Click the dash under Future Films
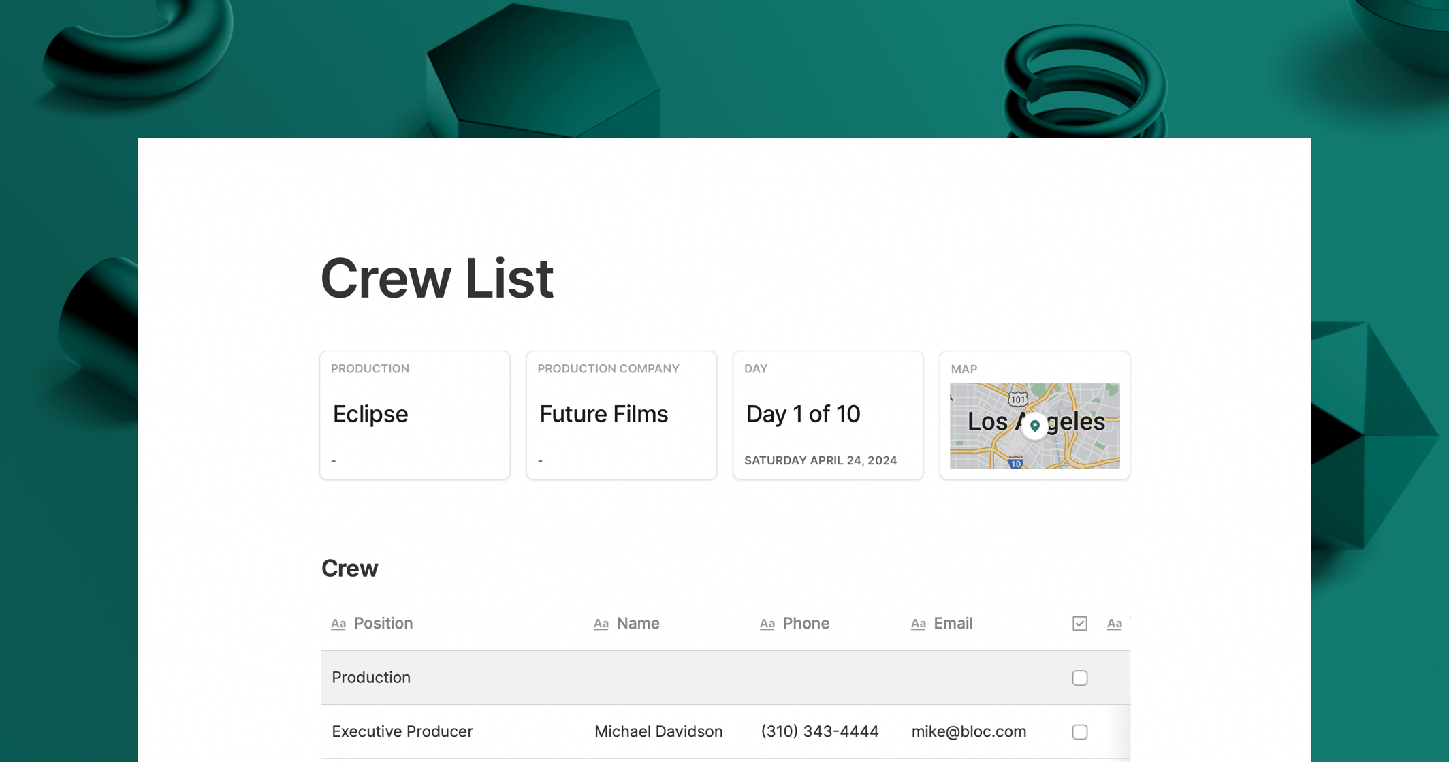Screen dimensions: 1449x762 [540, 460]
